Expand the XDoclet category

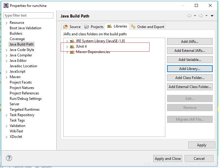(x=6, y=137)
